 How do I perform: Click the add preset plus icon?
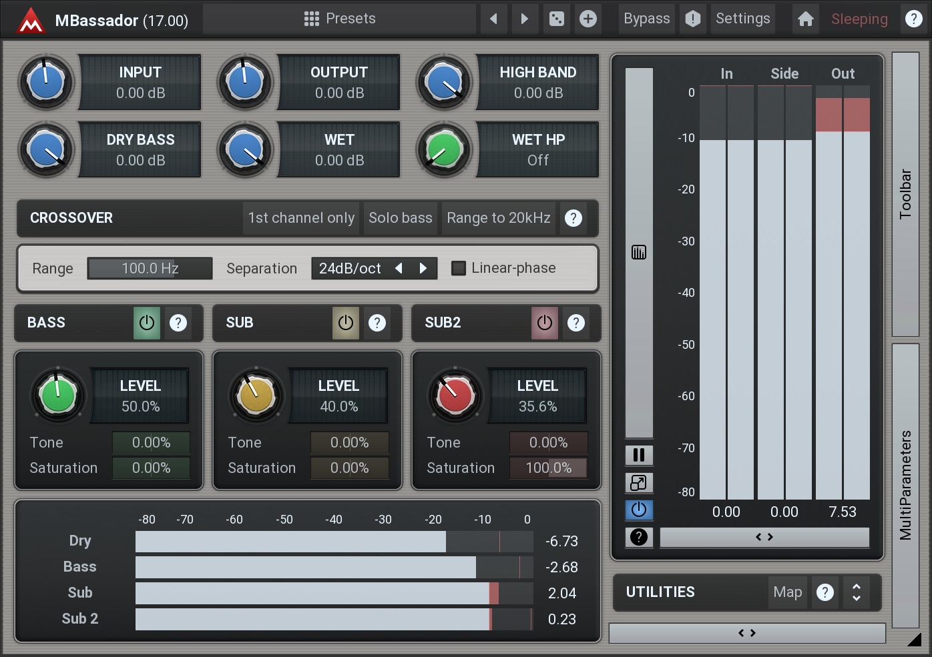click(588, 19)
